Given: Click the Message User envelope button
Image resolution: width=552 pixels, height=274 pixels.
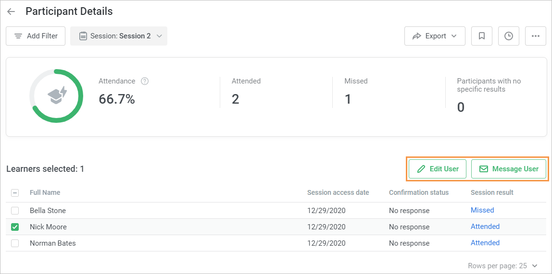Looking at the screenshot, I should tap(508, 169).
